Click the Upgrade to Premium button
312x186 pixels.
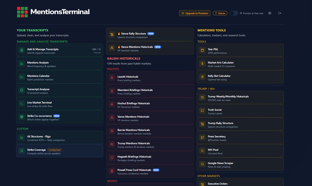coord(195,13)
